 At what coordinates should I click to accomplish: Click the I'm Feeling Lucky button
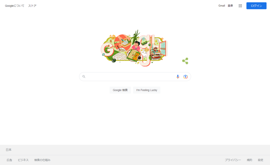click(147, 90)
